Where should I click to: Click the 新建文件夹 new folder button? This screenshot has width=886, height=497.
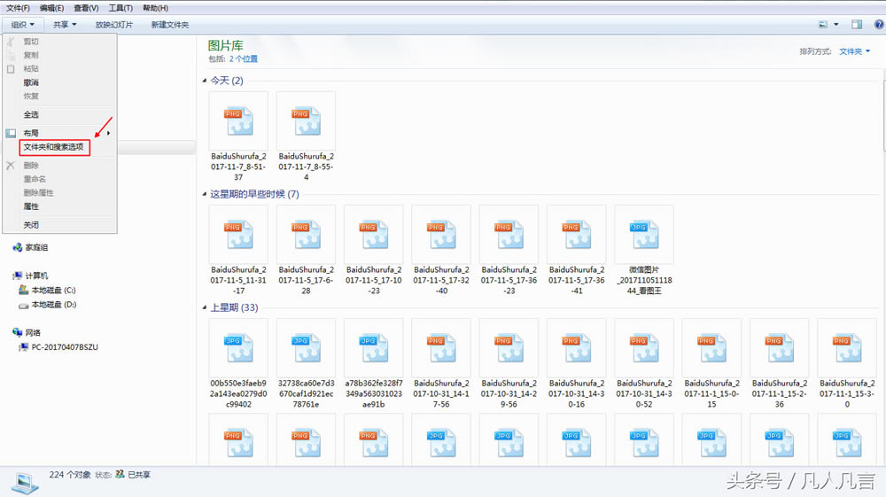coord(170,25)
